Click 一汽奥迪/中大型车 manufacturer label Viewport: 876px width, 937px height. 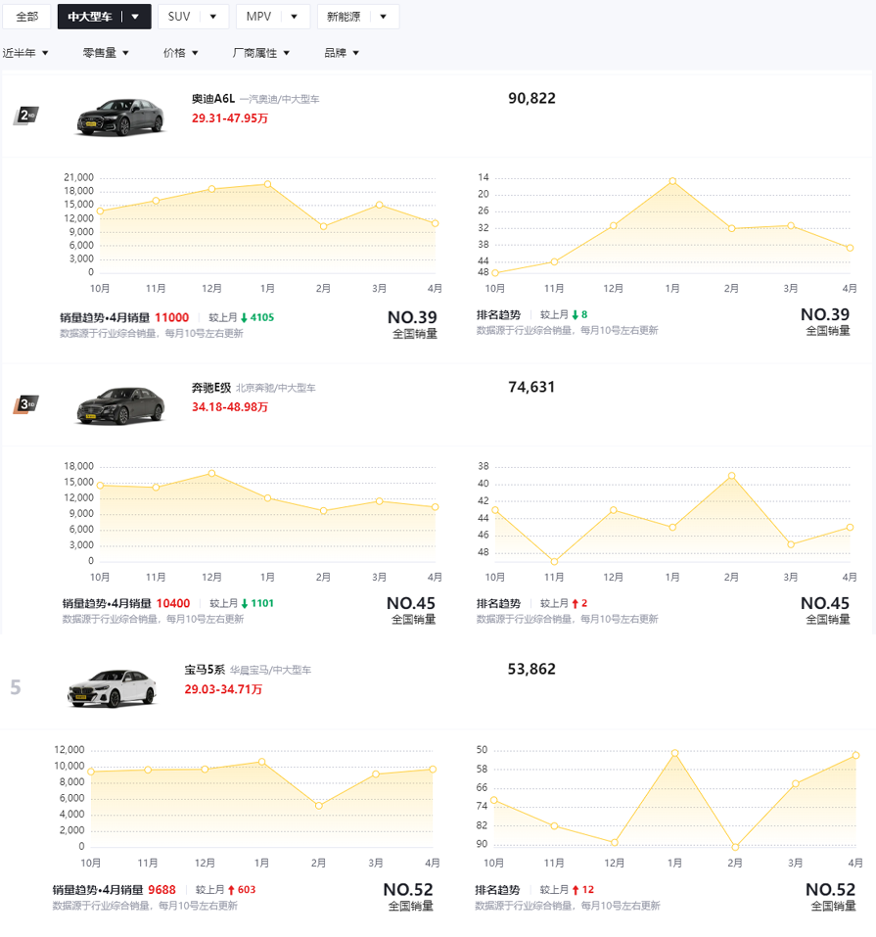pyautogui.click(x=280, y=99)
